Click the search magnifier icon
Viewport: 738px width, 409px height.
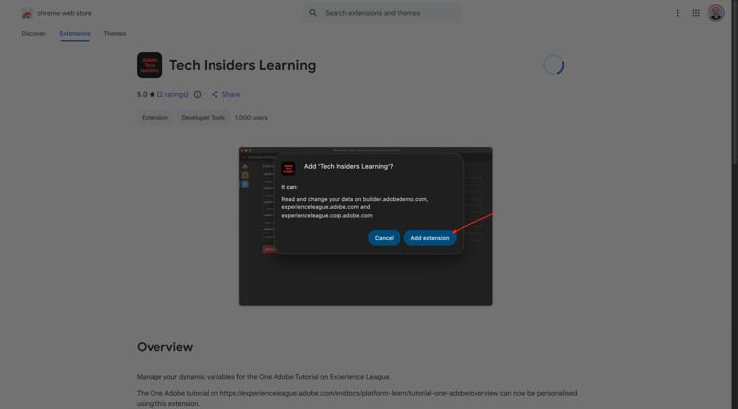(313, 13)
